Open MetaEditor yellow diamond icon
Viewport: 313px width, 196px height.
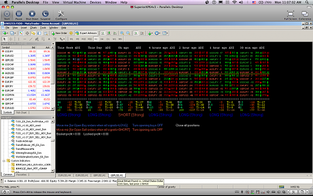pos(71,33)
